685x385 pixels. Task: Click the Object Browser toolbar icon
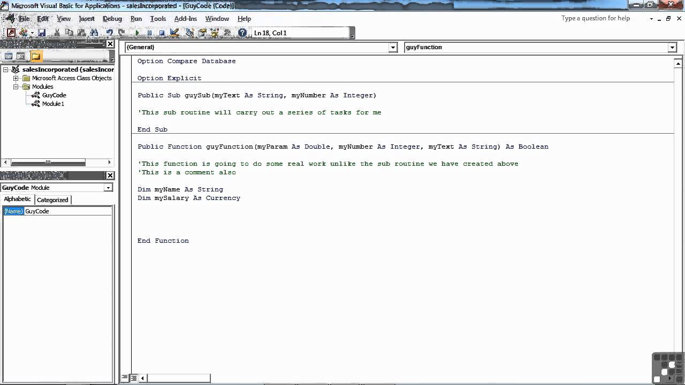click(x=214, y=33)
